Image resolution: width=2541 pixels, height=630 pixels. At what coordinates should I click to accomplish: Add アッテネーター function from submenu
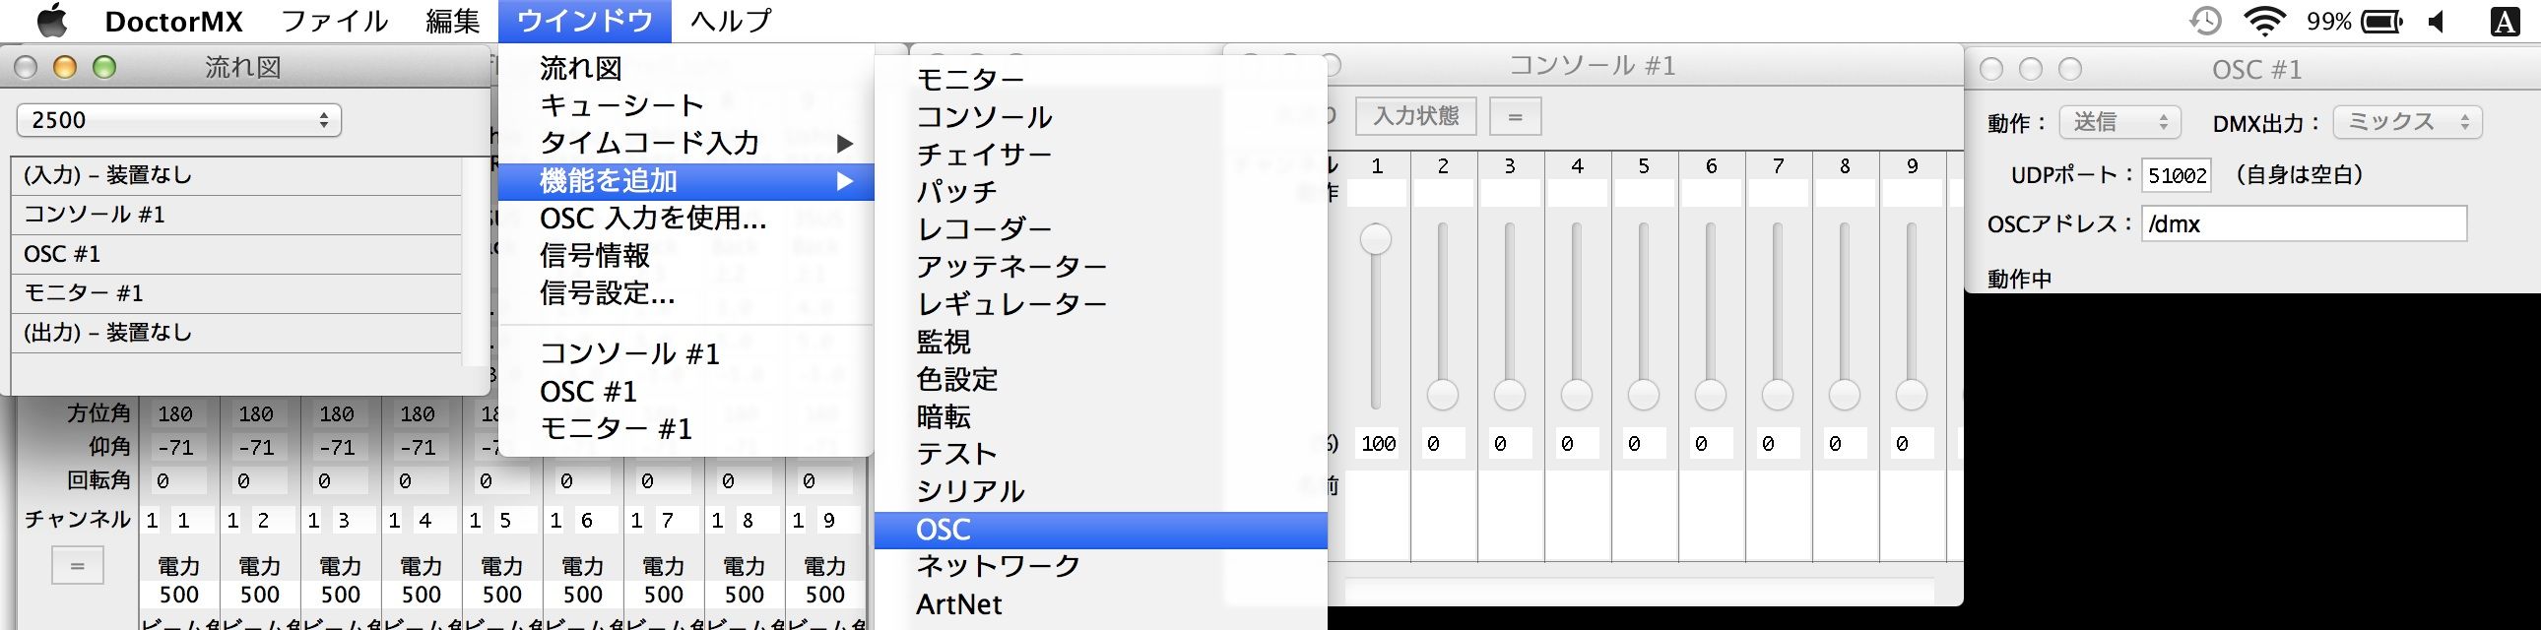click(1101, 266)
